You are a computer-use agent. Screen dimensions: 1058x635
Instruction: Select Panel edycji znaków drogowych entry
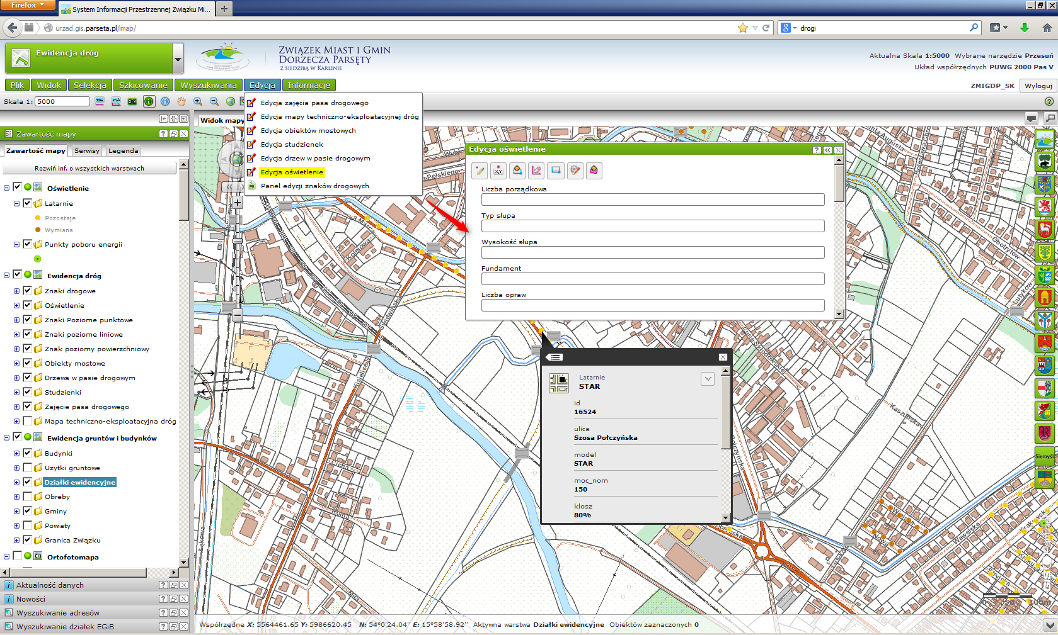tap(314, 186)
